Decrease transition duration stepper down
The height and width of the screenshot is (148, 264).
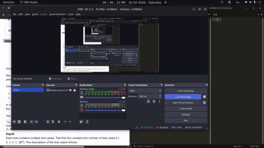tap(160, 97)
